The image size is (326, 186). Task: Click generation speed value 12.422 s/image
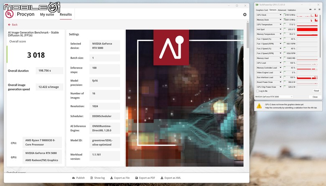tap(48, 87)
